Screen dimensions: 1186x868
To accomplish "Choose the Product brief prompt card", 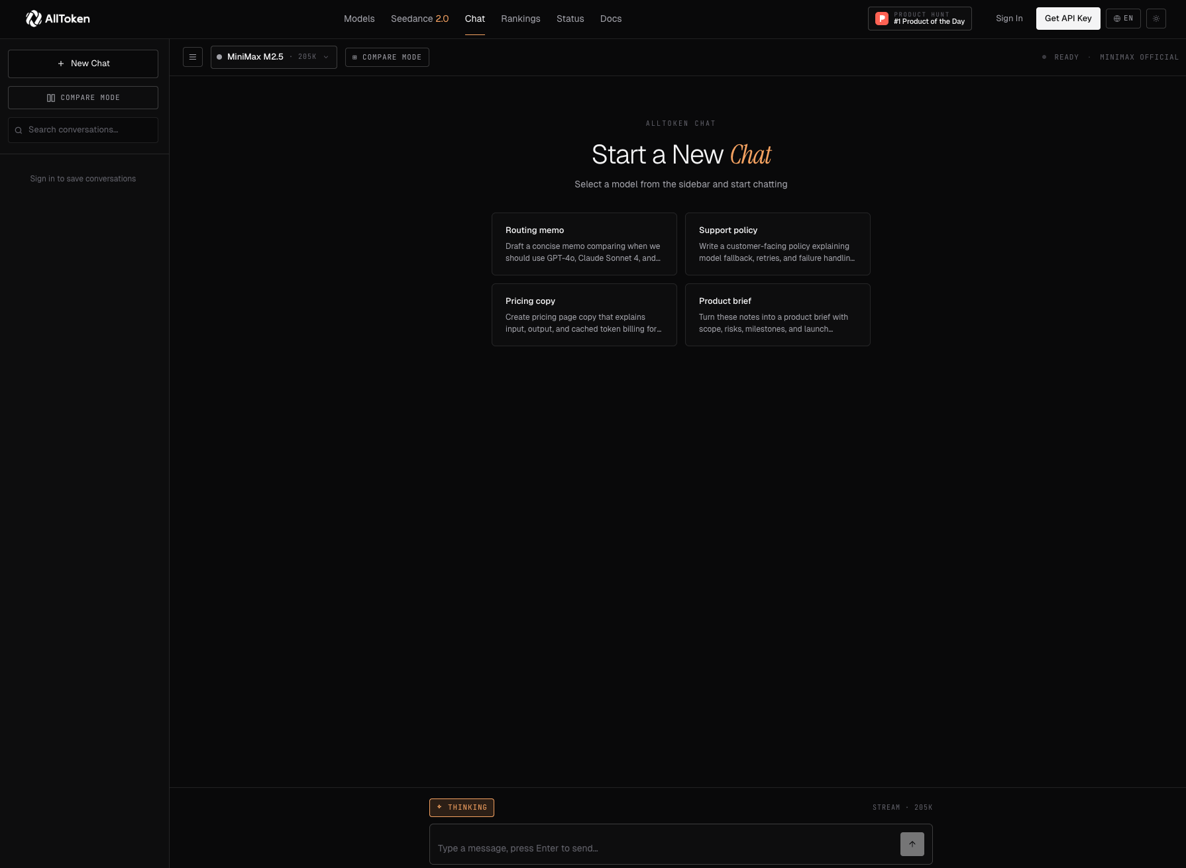I will [x=778, y=315].
